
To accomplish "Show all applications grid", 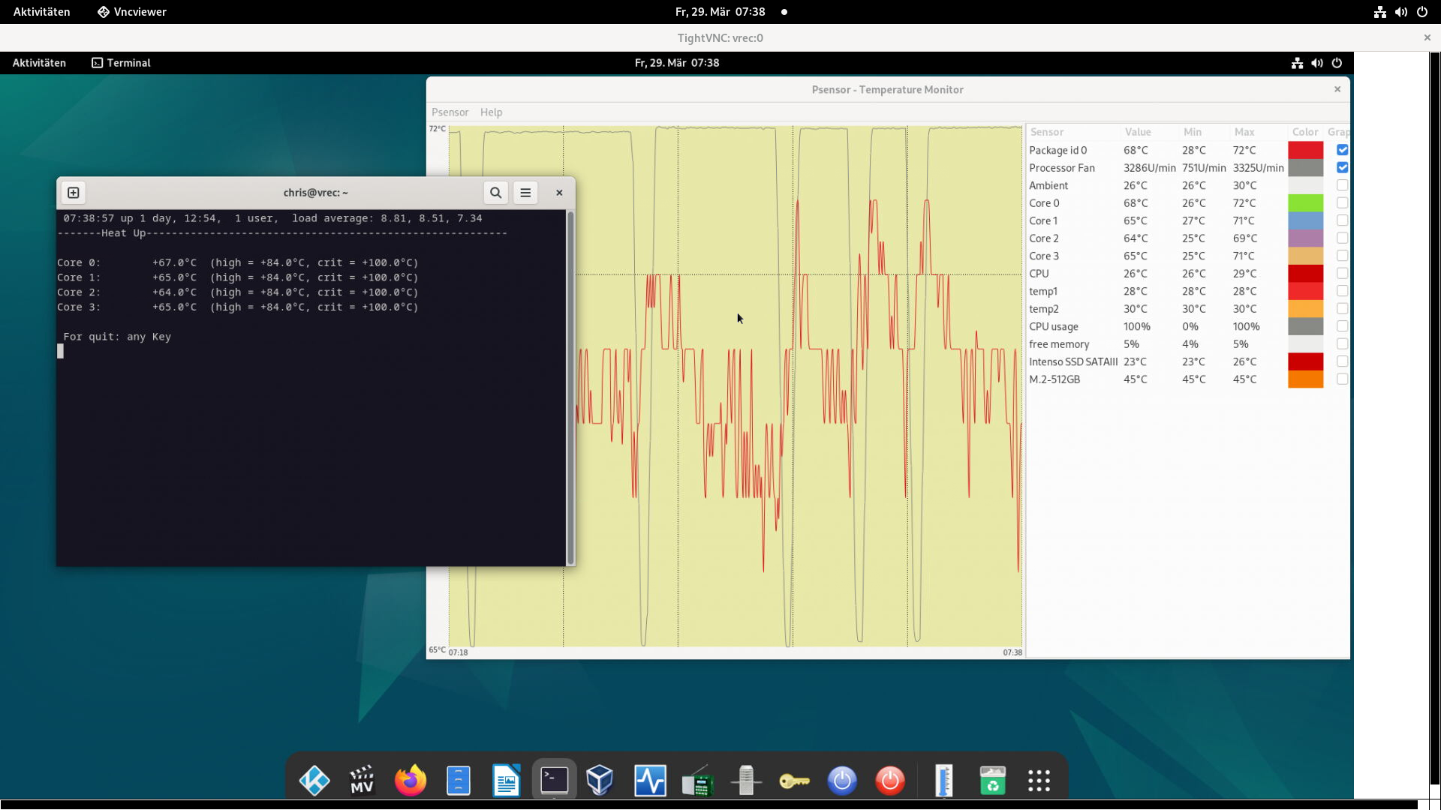I will (x=1039, y=781).
